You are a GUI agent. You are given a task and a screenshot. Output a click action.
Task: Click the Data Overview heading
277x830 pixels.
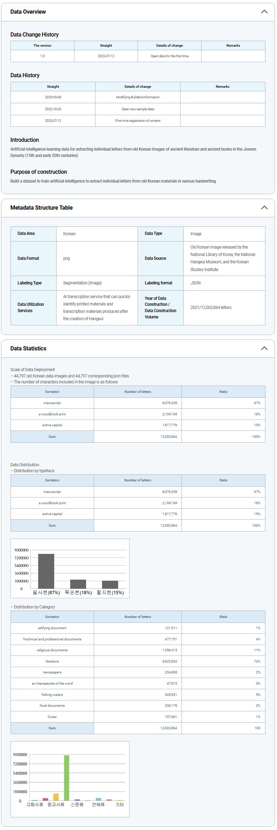click(28, 12)
